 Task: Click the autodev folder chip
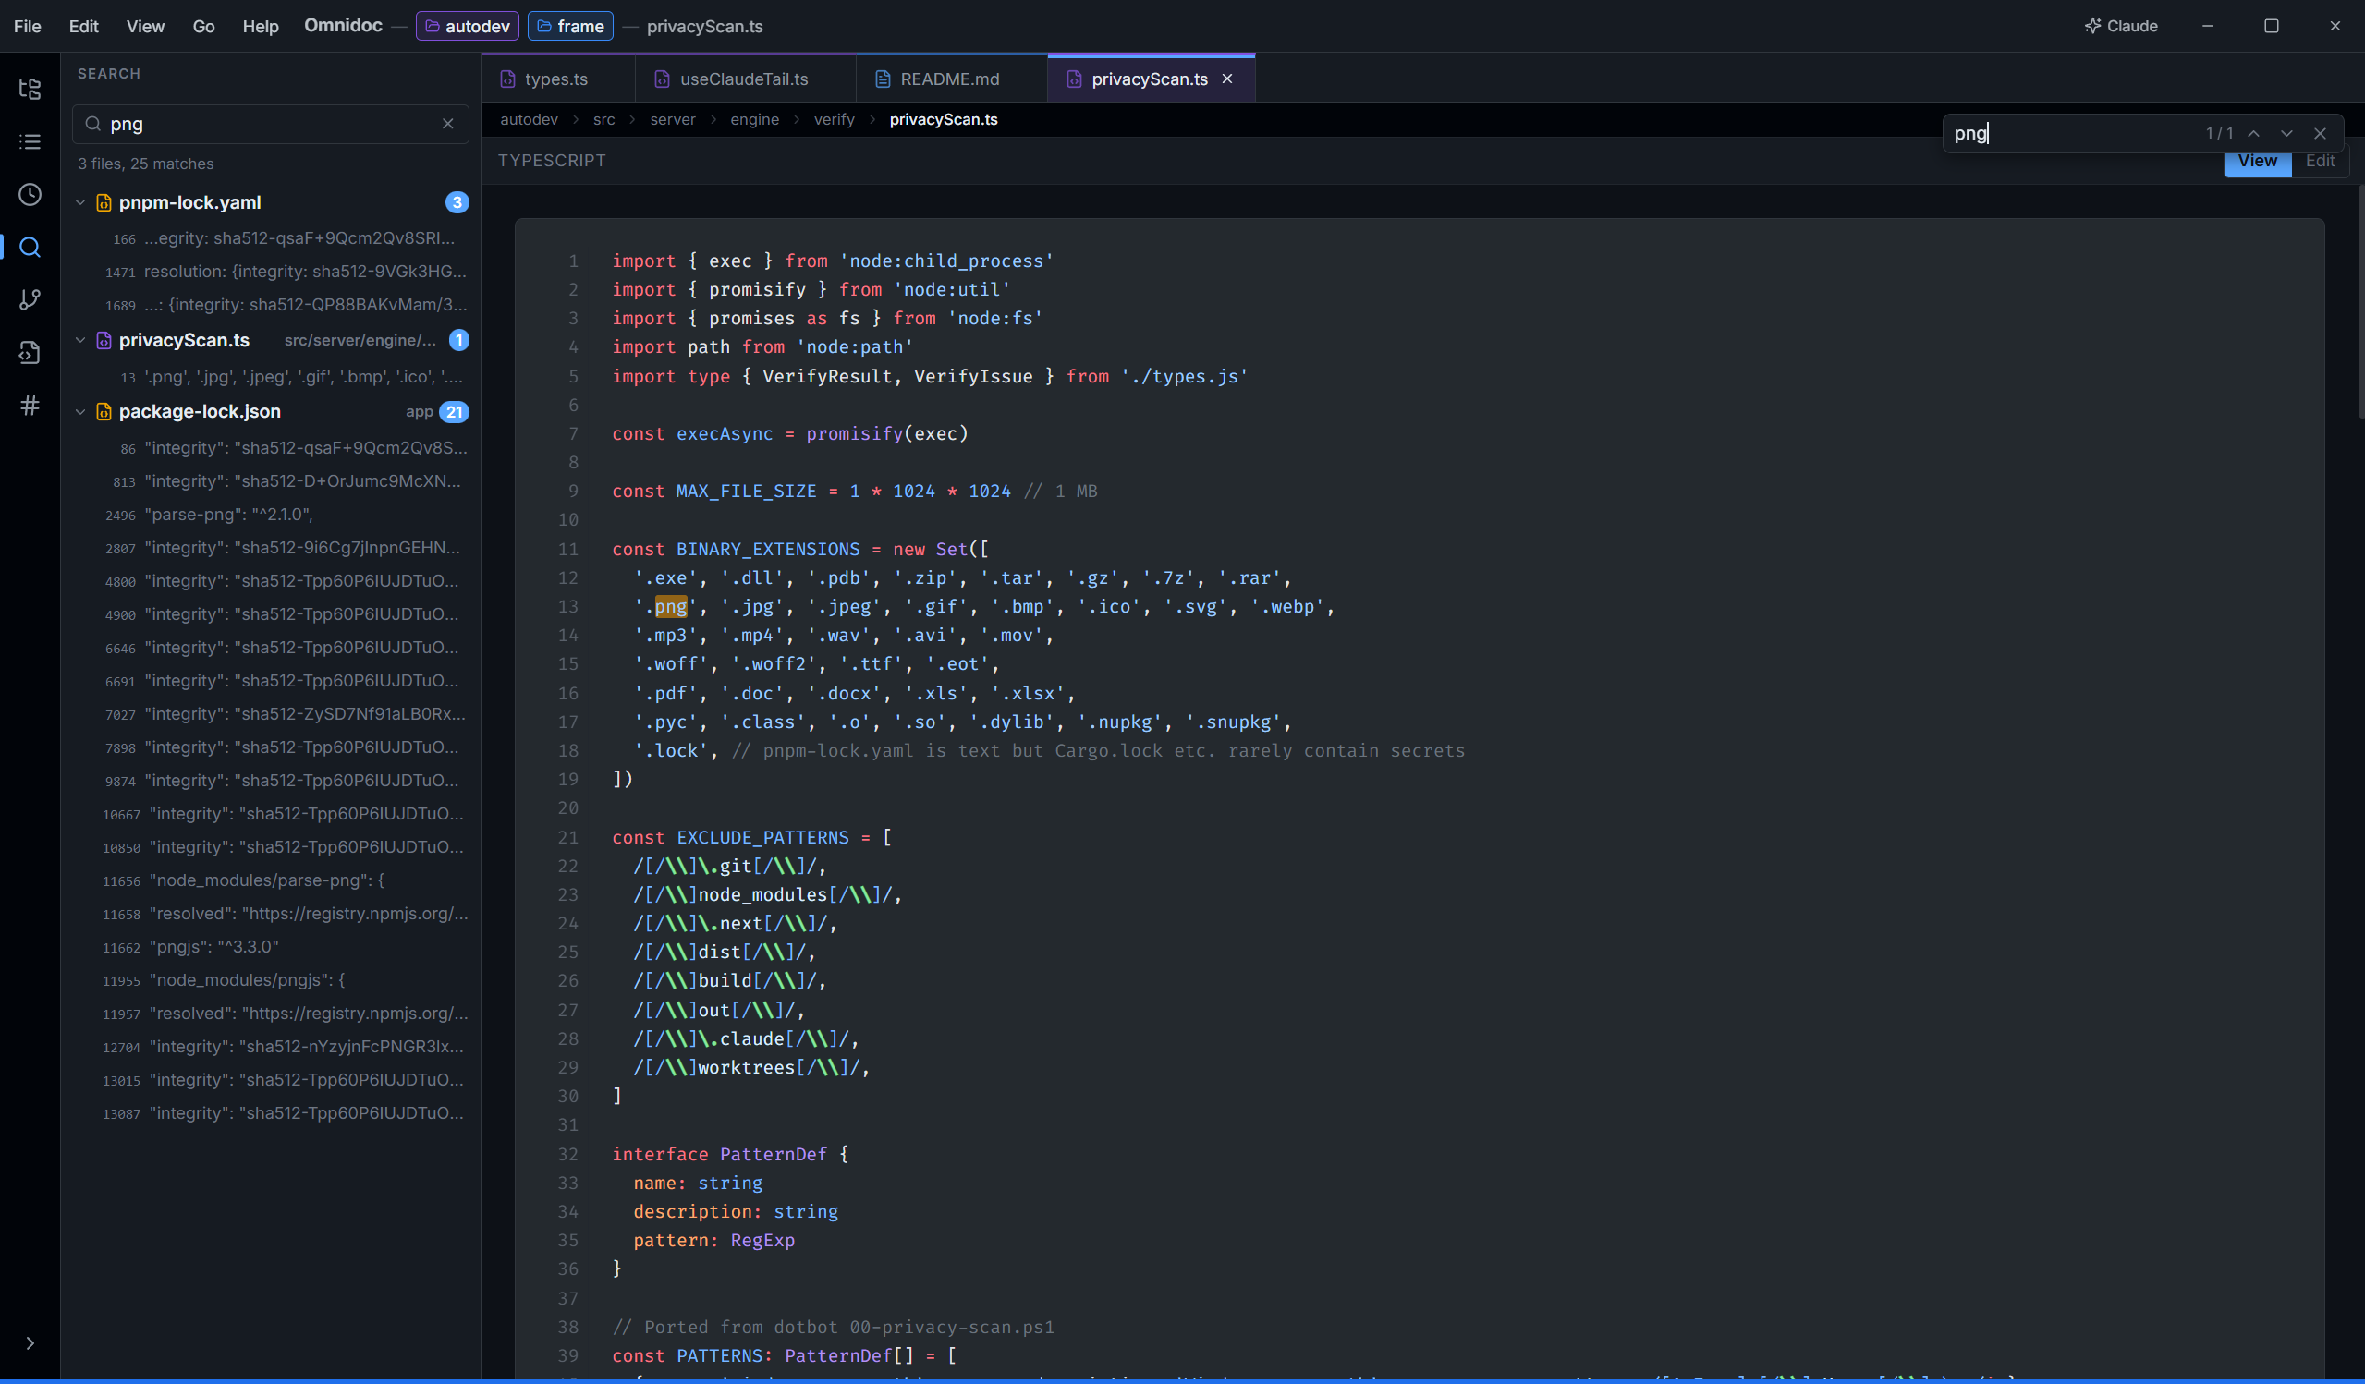(x=468, y=26)
